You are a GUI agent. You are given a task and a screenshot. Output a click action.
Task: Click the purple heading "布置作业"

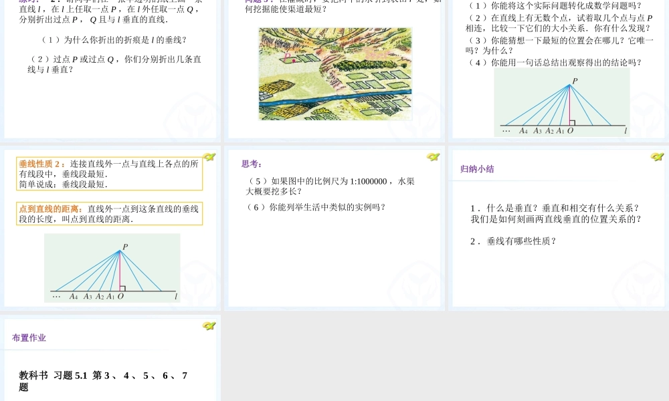(x=29, y=338)
